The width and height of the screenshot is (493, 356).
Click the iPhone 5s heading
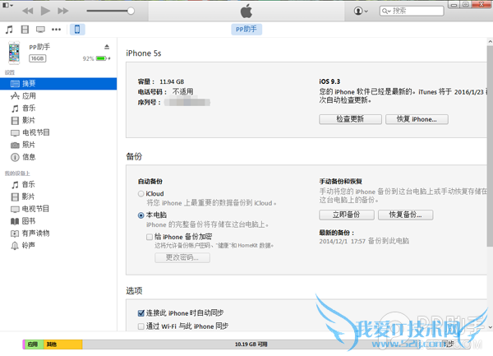pos(144,53)
